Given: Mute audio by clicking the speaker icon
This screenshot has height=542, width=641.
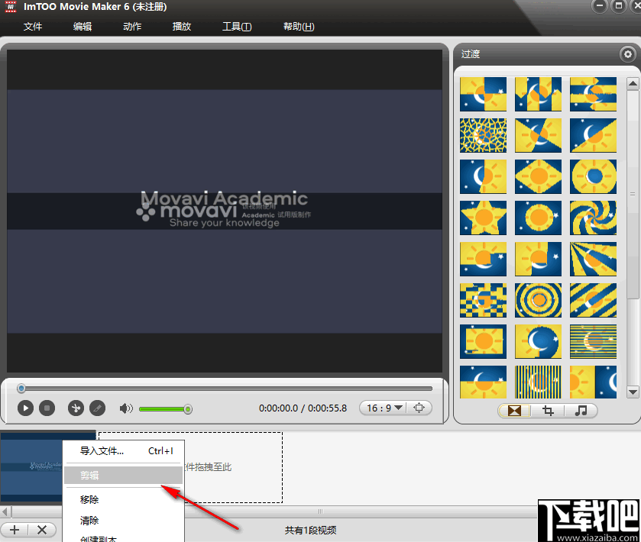Looking at the screenshot, I should point(126,408).
